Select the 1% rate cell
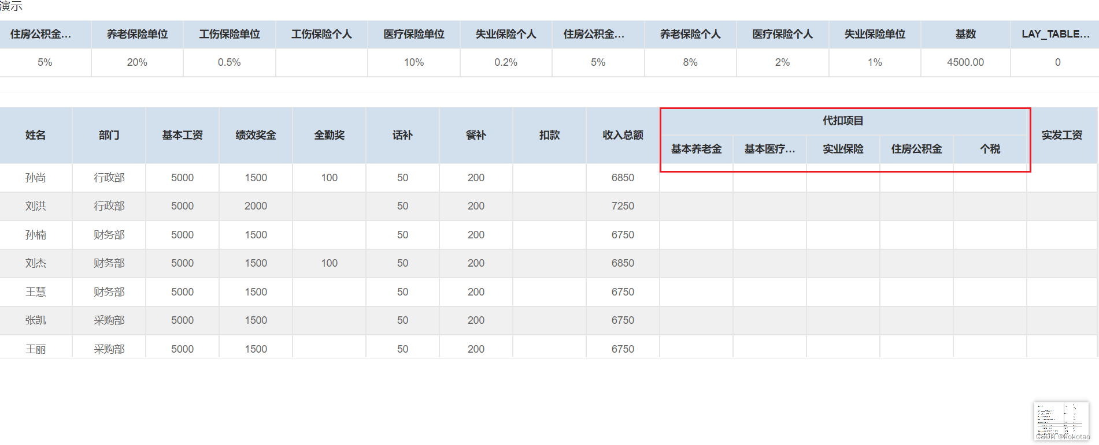 pyautogui.click(x=875, y=62)
